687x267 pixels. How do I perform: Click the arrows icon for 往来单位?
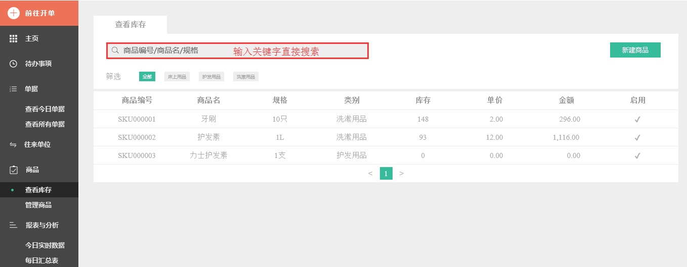click(13, 145)
